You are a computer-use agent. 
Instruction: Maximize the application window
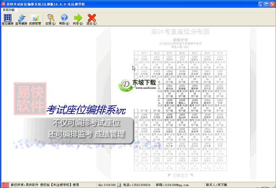click(267, 4)
